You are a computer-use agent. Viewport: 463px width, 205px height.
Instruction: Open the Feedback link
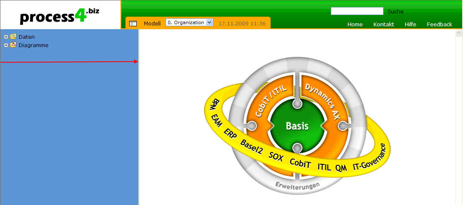pyautogui.click(x=440, y=25)
